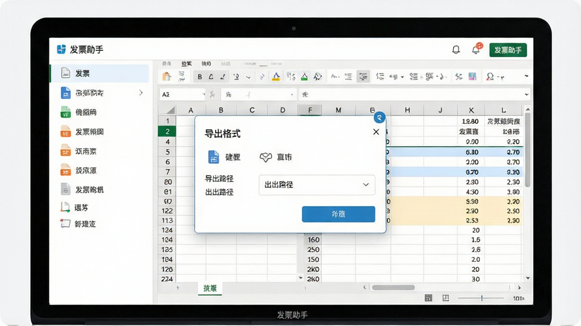Click the blue circular badge on the dialog corner
The image size is (581, 326).
(x=379, y=118)
